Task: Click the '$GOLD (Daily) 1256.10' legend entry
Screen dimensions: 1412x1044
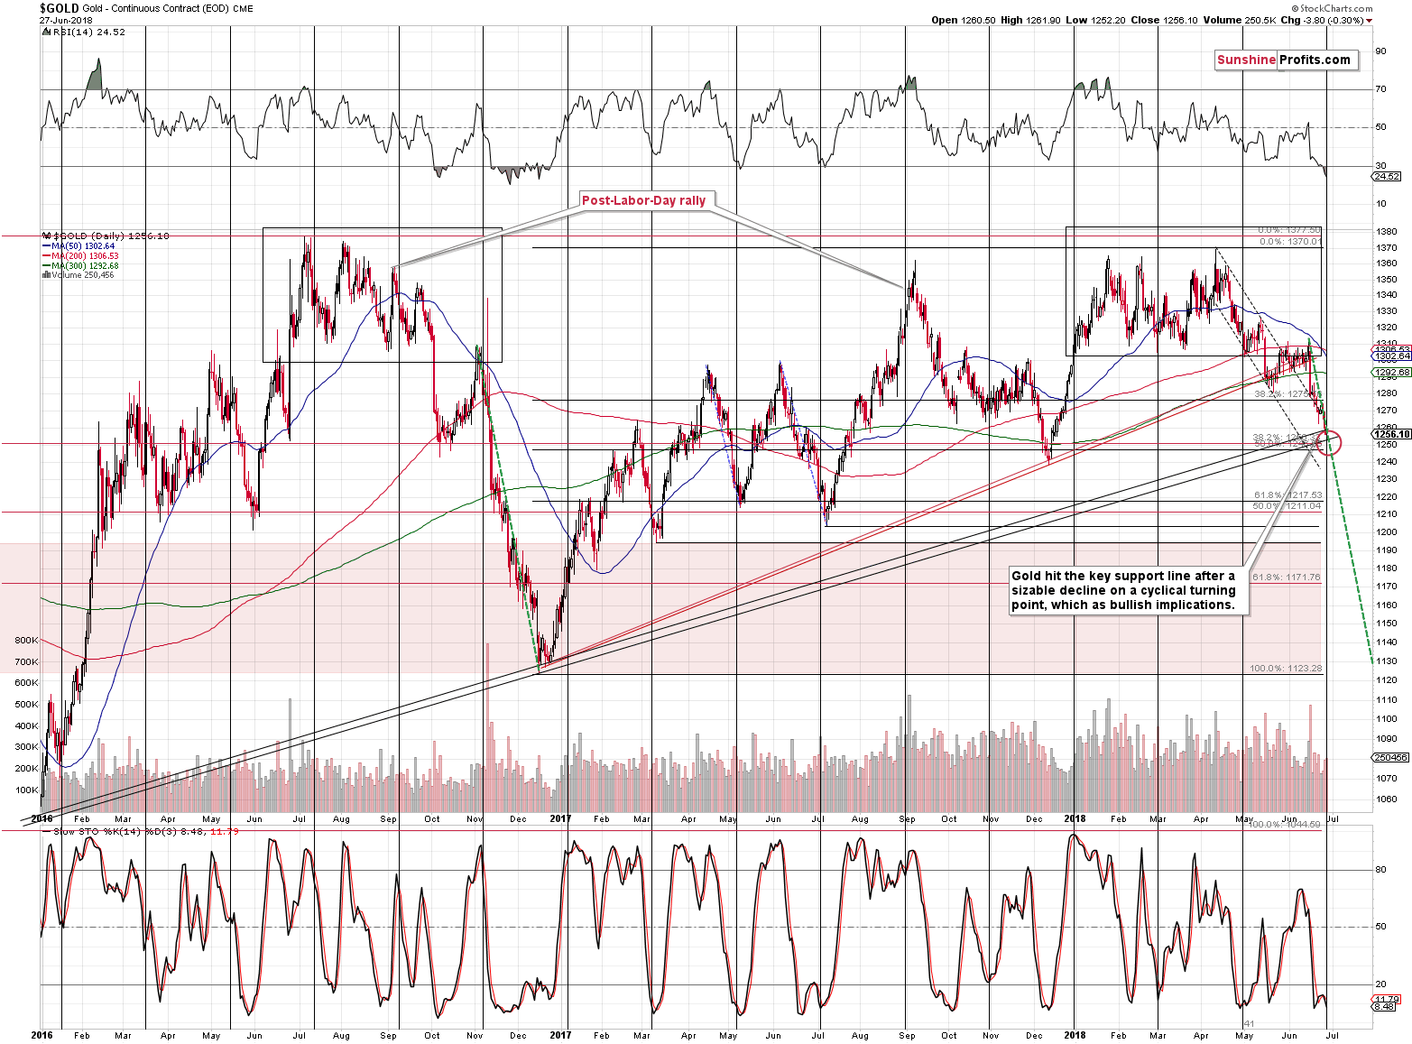Action: pyautogui.click(x=110, y=236)
